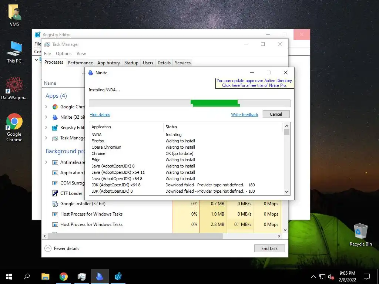Switch to Chrome on the taskbar
The image size is (379, 284).
coord(64,277)
